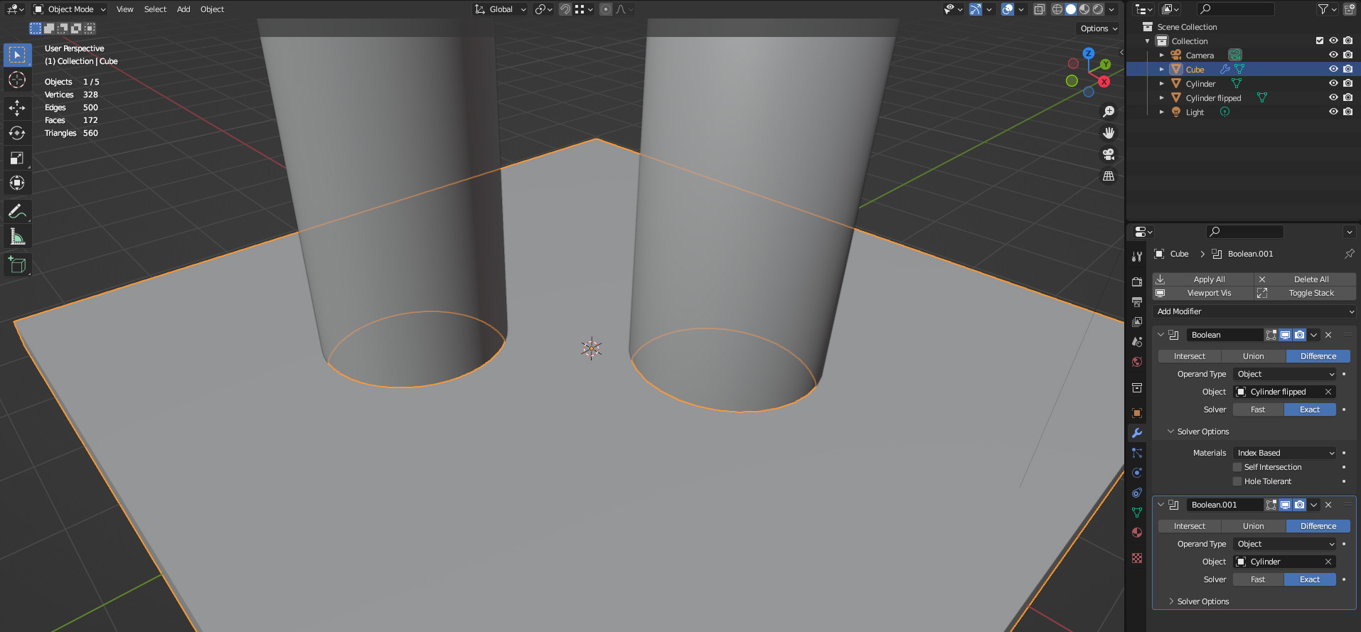This screenshot has width=1361, height=632.
Task: Open the Object menu
Action: pos(212,9)
